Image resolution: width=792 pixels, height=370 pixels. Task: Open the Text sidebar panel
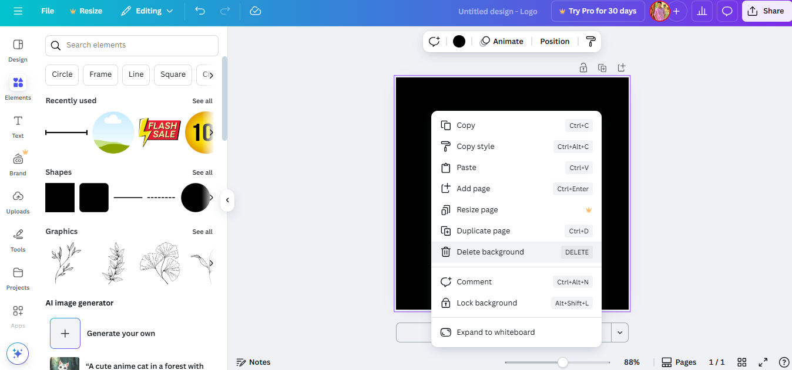(x=18, y=127)
